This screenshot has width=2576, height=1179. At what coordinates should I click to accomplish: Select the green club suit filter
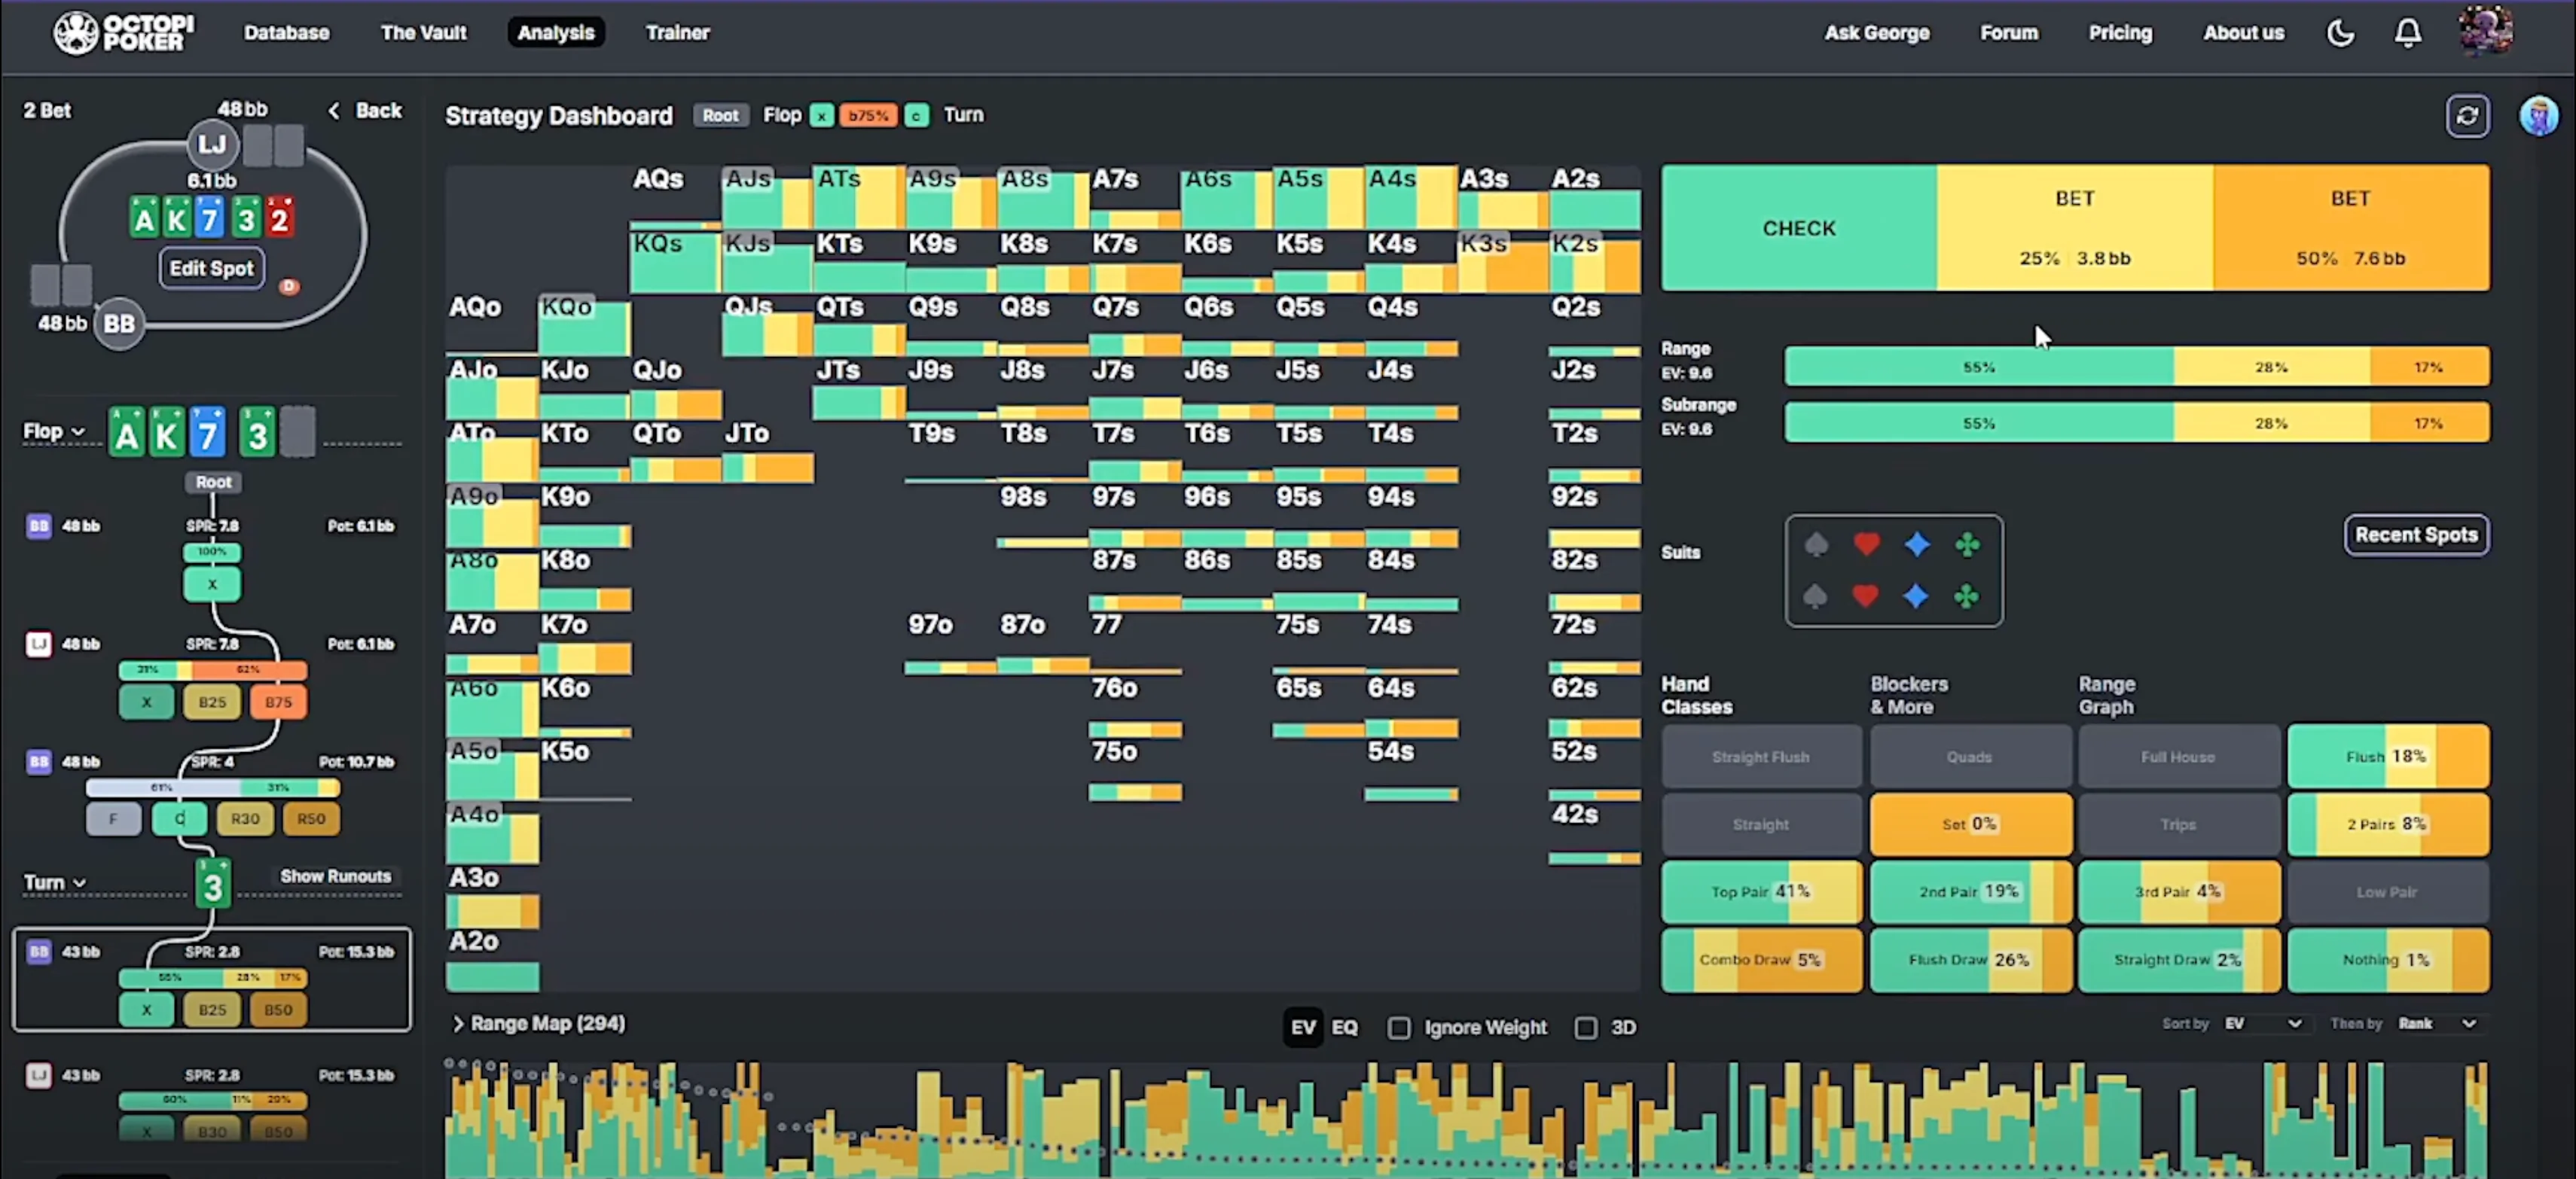point(1967,544)
